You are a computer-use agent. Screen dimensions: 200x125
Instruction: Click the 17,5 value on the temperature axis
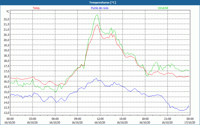coord(6,66)
